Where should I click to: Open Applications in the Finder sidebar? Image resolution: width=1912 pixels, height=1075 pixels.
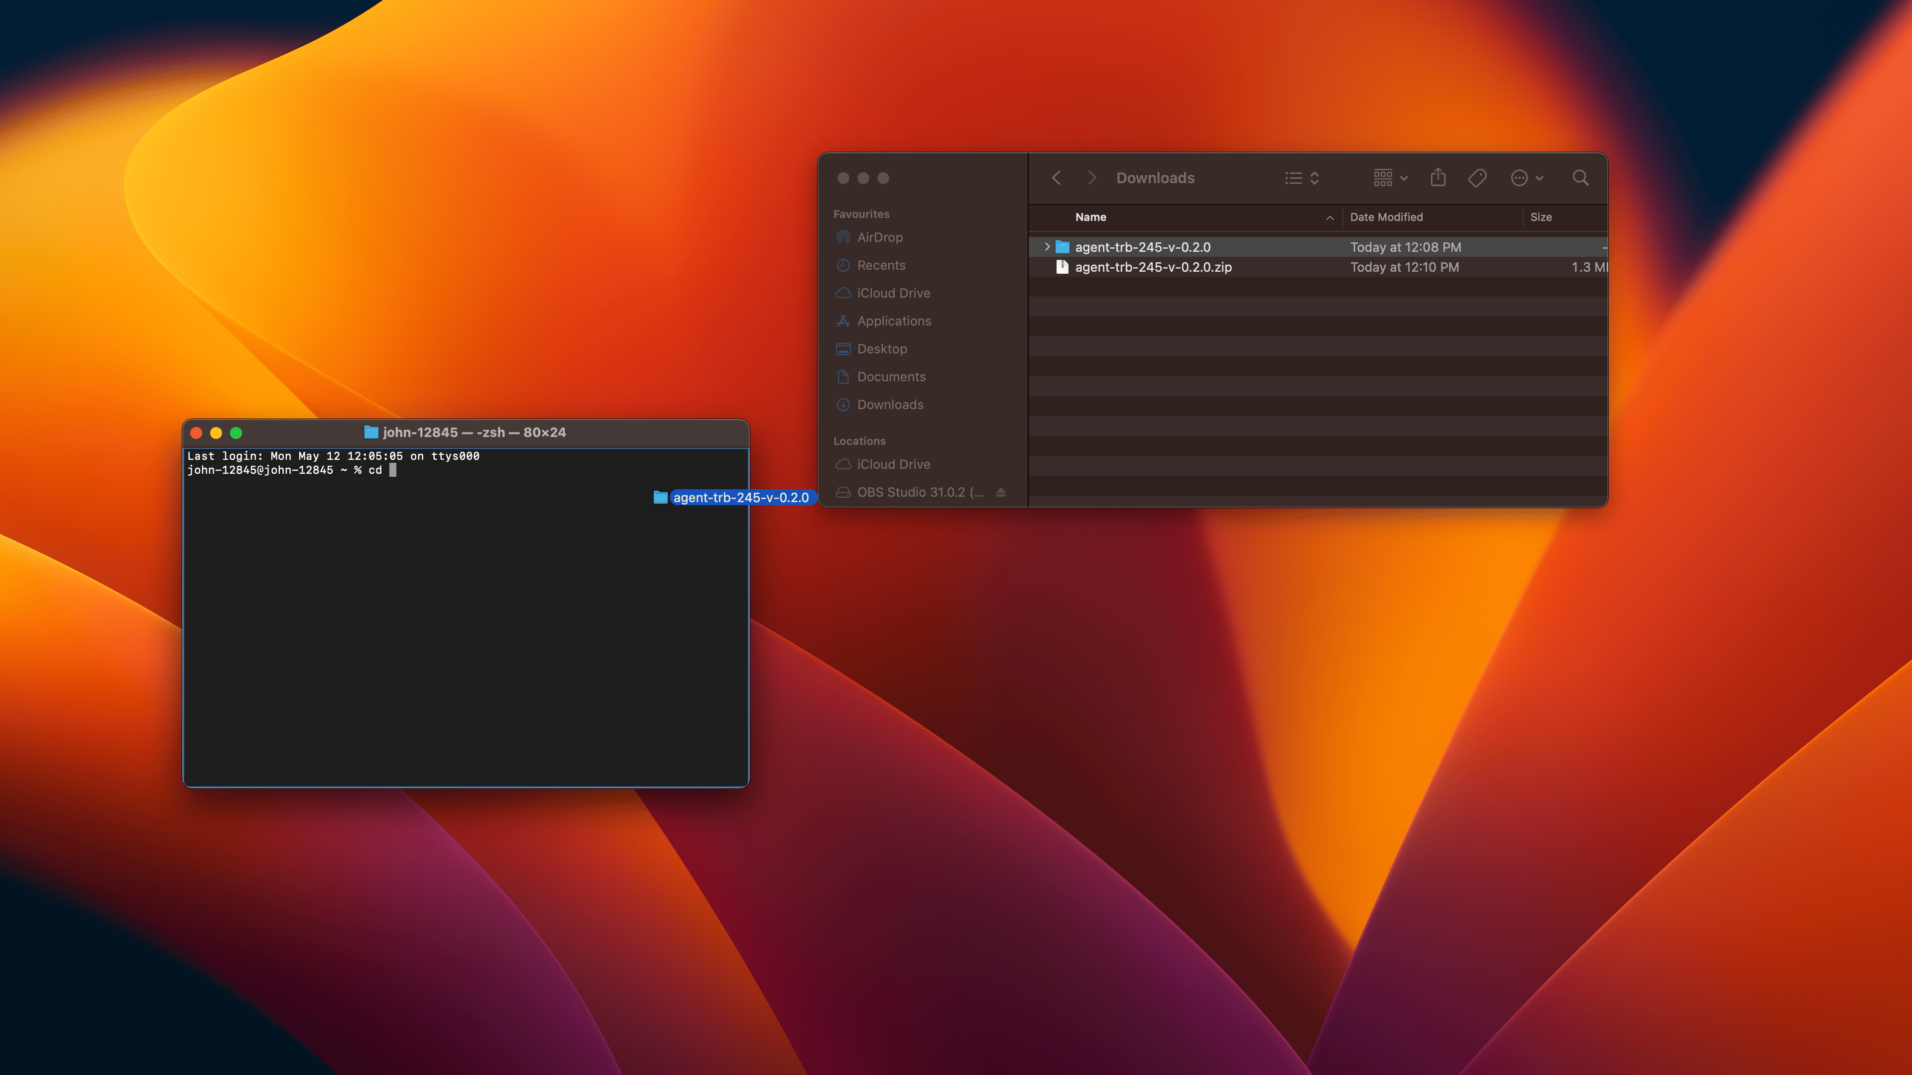(894, 321)
